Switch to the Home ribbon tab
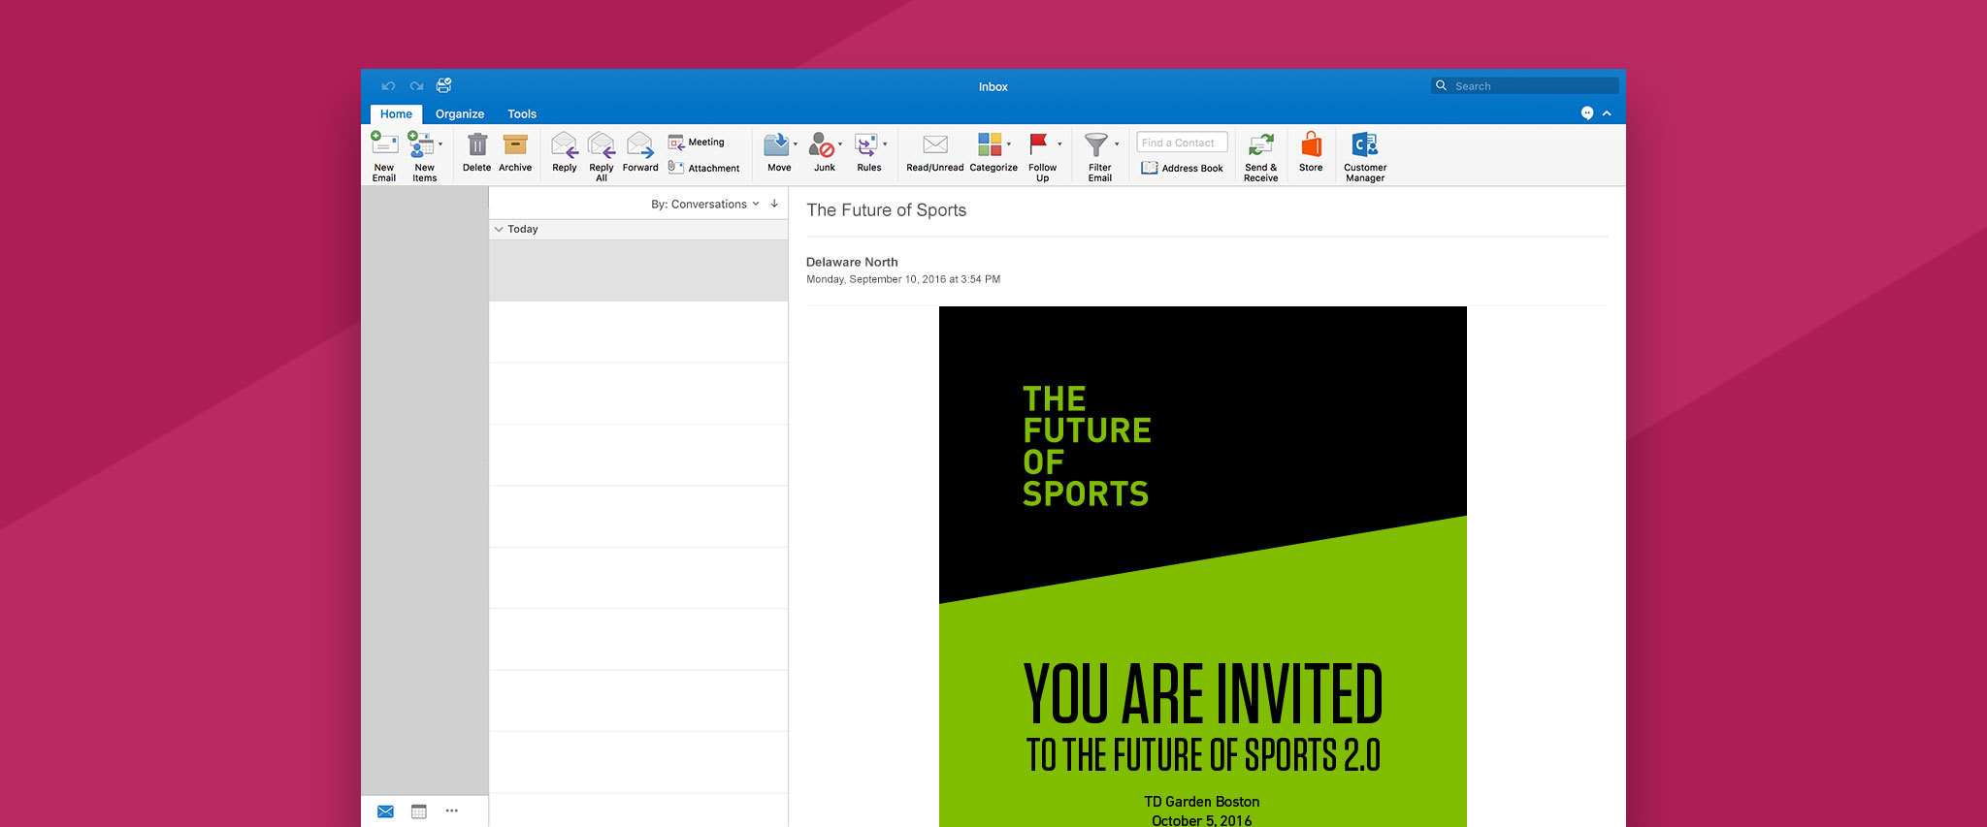1987x827 pixels. (x=396, y=114)
